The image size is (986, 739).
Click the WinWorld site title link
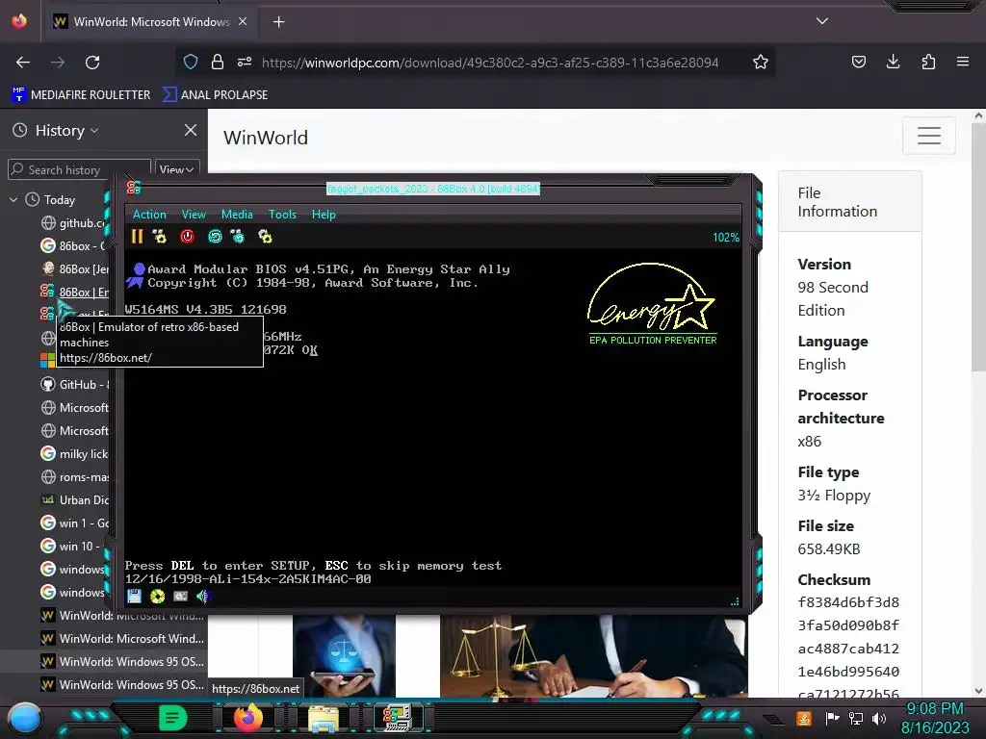pos(266,138)
